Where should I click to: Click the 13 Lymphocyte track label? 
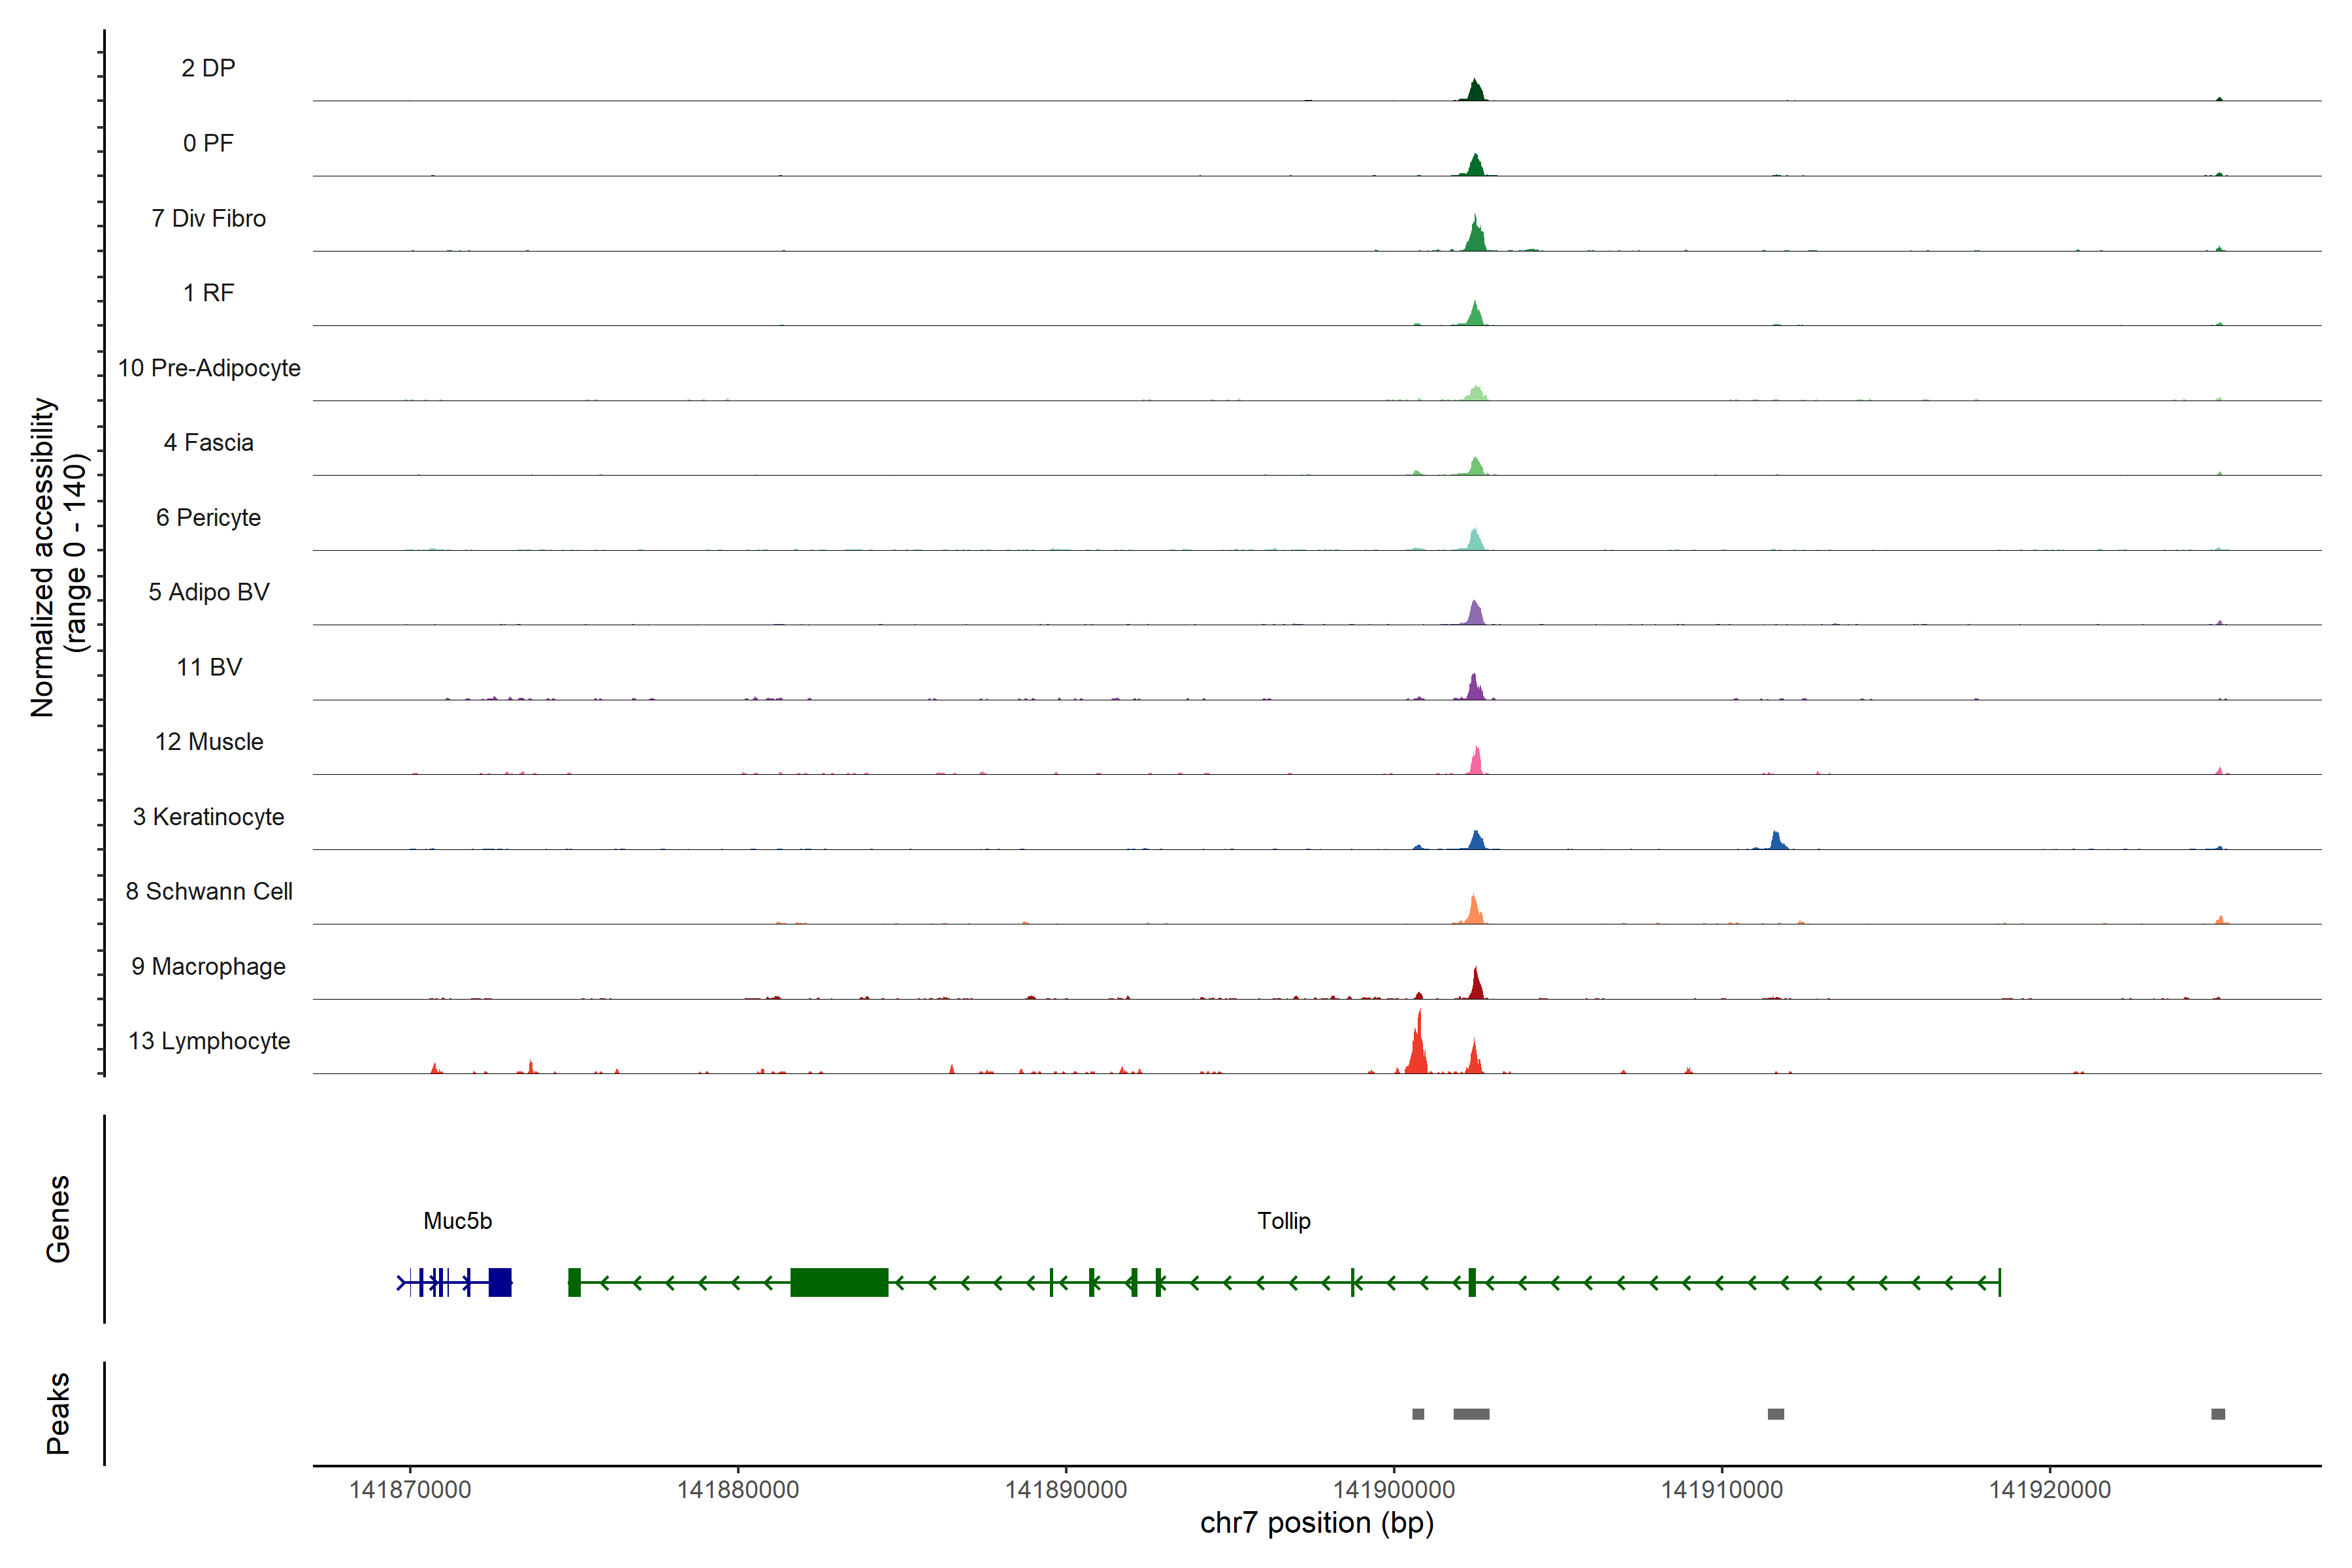[x=209, y=1041]
